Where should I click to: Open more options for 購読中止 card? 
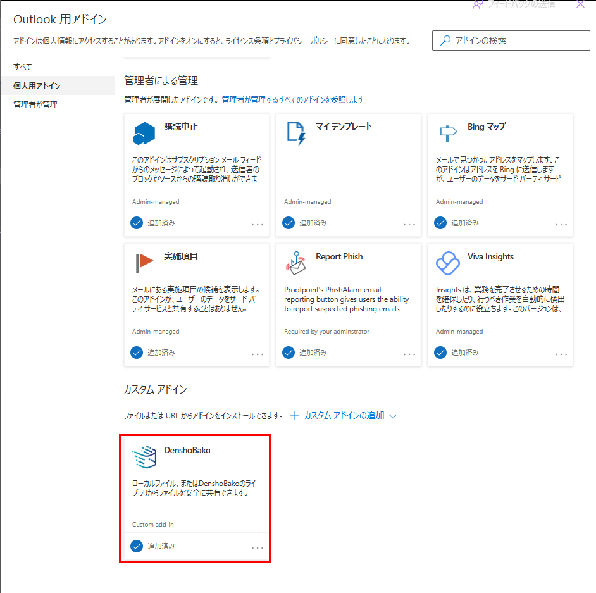pyautogui.click(x=258, y=224)
